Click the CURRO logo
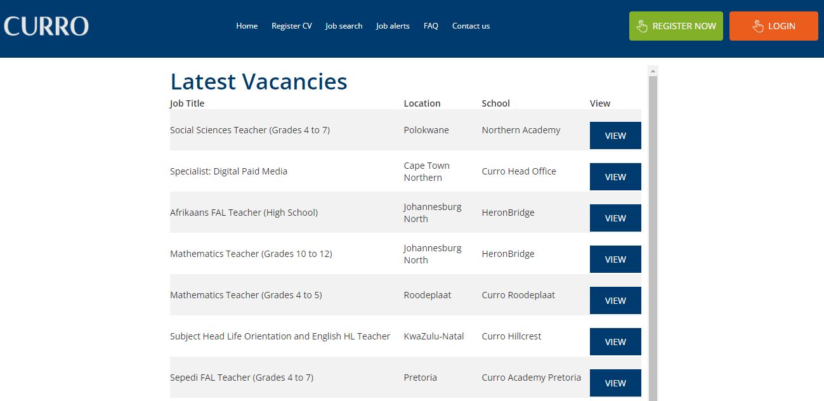 [x=46, y=26]
